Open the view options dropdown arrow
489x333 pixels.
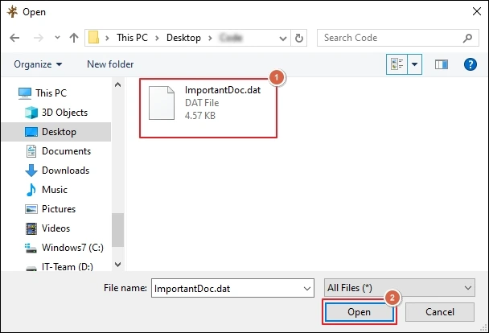pos(414,64)
